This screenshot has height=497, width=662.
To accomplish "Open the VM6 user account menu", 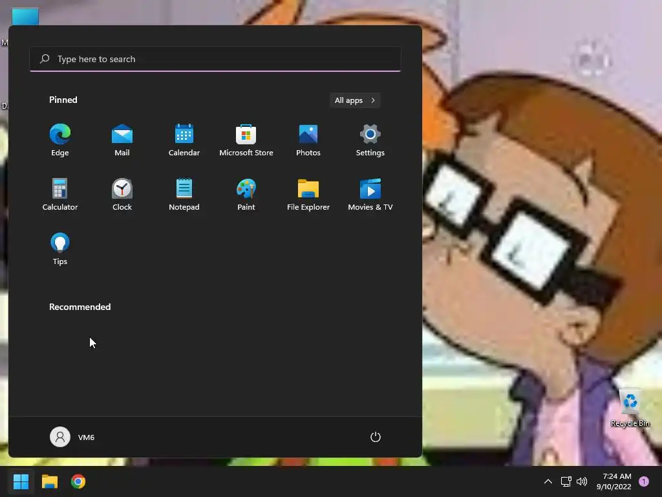I will pos(72,437).
